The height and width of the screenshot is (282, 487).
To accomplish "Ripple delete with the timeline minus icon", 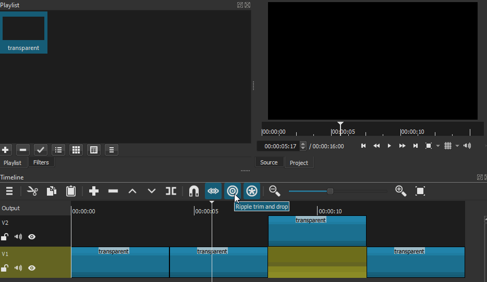I will (x=113, y=191).
